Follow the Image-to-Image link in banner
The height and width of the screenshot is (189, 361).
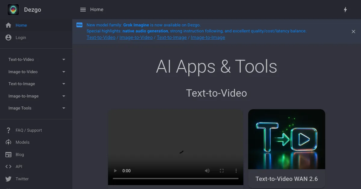click(x=208, y=37)
